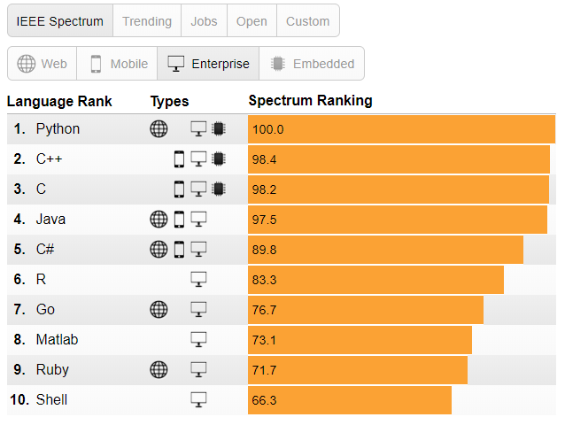Click the web globe icon in Go row

pyautogui.click(x=159, y=310)
